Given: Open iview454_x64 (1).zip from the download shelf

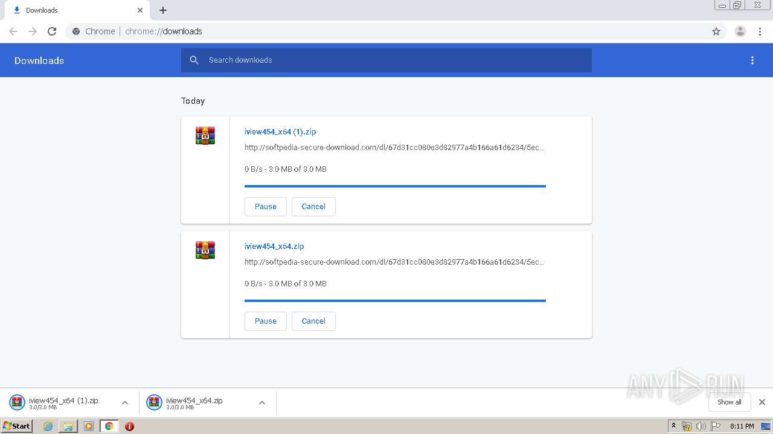Looking at the screenshot, I should (57, 403).
